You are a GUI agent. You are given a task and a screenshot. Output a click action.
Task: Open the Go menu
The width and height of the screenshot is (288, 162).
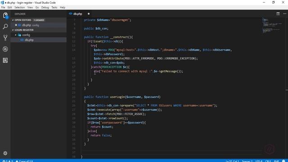[x=37, y=7]
